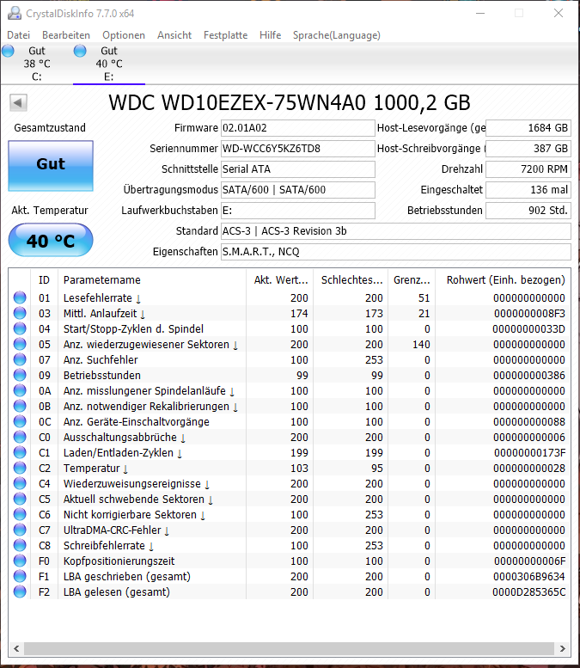Open the Bearbeiten menu
The height and width of the screenshot is (668, 580).
[x=66, y=35]
